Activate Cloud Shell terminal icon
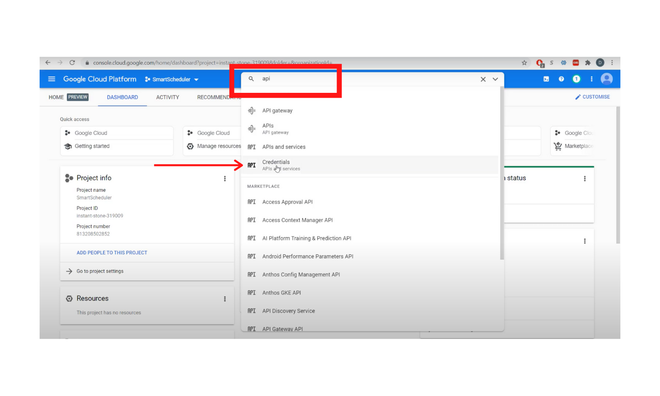Viewport: 660px width, 396px height. (546, 79)
